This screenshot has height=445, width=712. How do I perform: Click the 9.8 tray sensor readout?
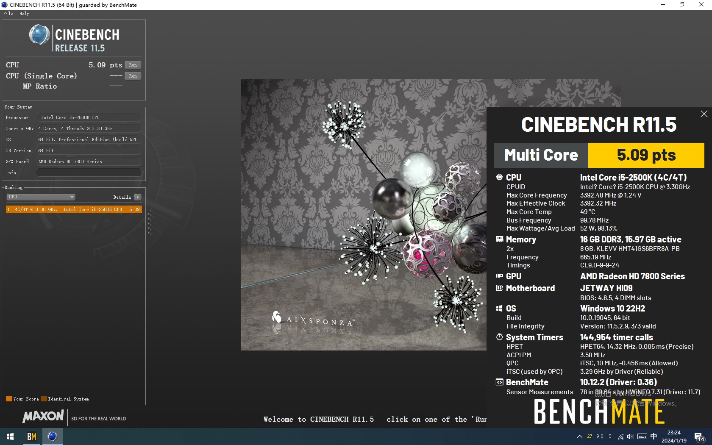tap(600, 436)
